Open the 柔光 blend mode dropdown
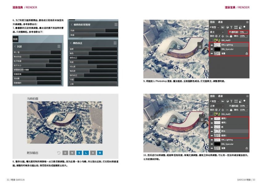 coord(217,32)
